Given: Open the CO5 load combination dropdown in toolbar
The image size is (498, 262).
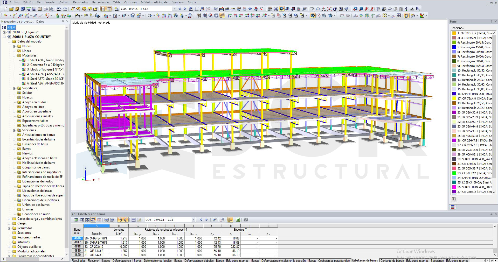Looking at the screenshot, I should pos(174,9).
